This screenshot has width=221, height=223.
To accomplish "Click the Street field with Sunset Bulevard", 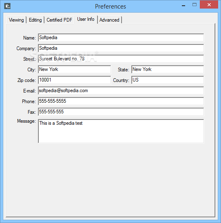I will (x=121, y=59).
